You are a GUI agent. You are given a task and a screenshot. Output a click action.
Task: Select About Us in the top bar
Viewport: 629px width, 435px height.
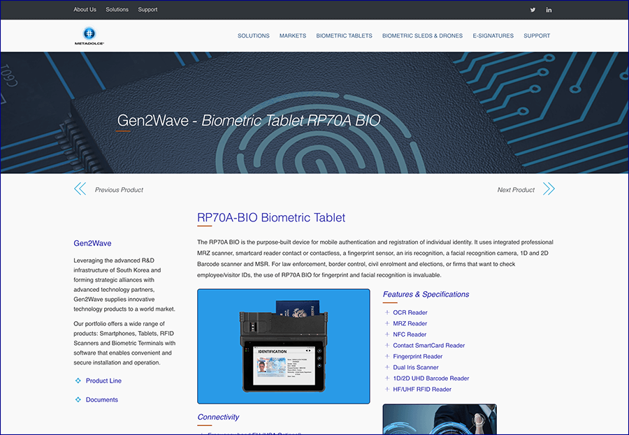(85, 9)
